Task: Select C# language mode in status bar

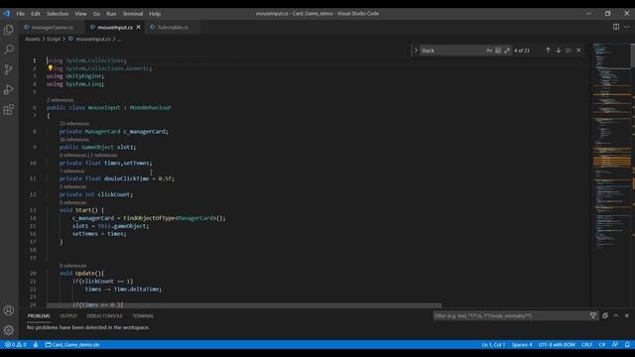Action: point(602,345)
